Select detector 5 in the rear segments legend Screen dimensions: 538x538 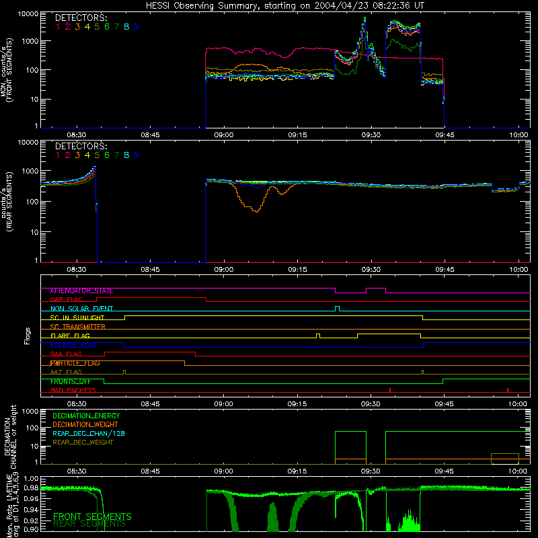click(97, 155)
